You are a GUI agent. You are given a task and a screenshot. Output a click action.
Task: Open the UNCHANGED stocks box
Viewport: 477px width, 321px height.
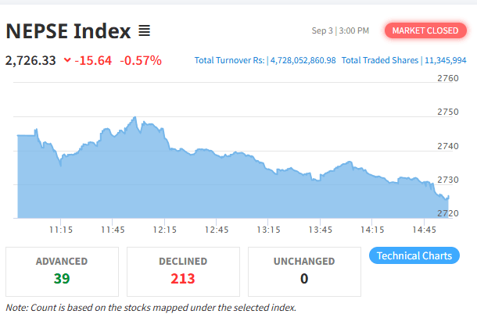[304, 271]
